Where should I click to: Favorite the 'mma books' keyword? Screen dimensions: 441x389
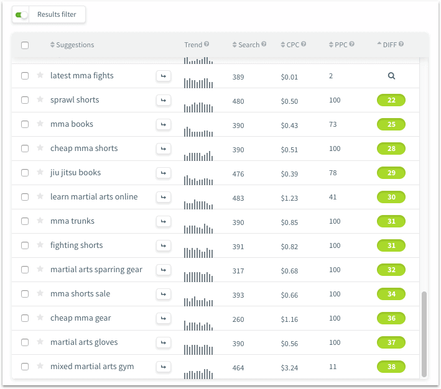40,124
